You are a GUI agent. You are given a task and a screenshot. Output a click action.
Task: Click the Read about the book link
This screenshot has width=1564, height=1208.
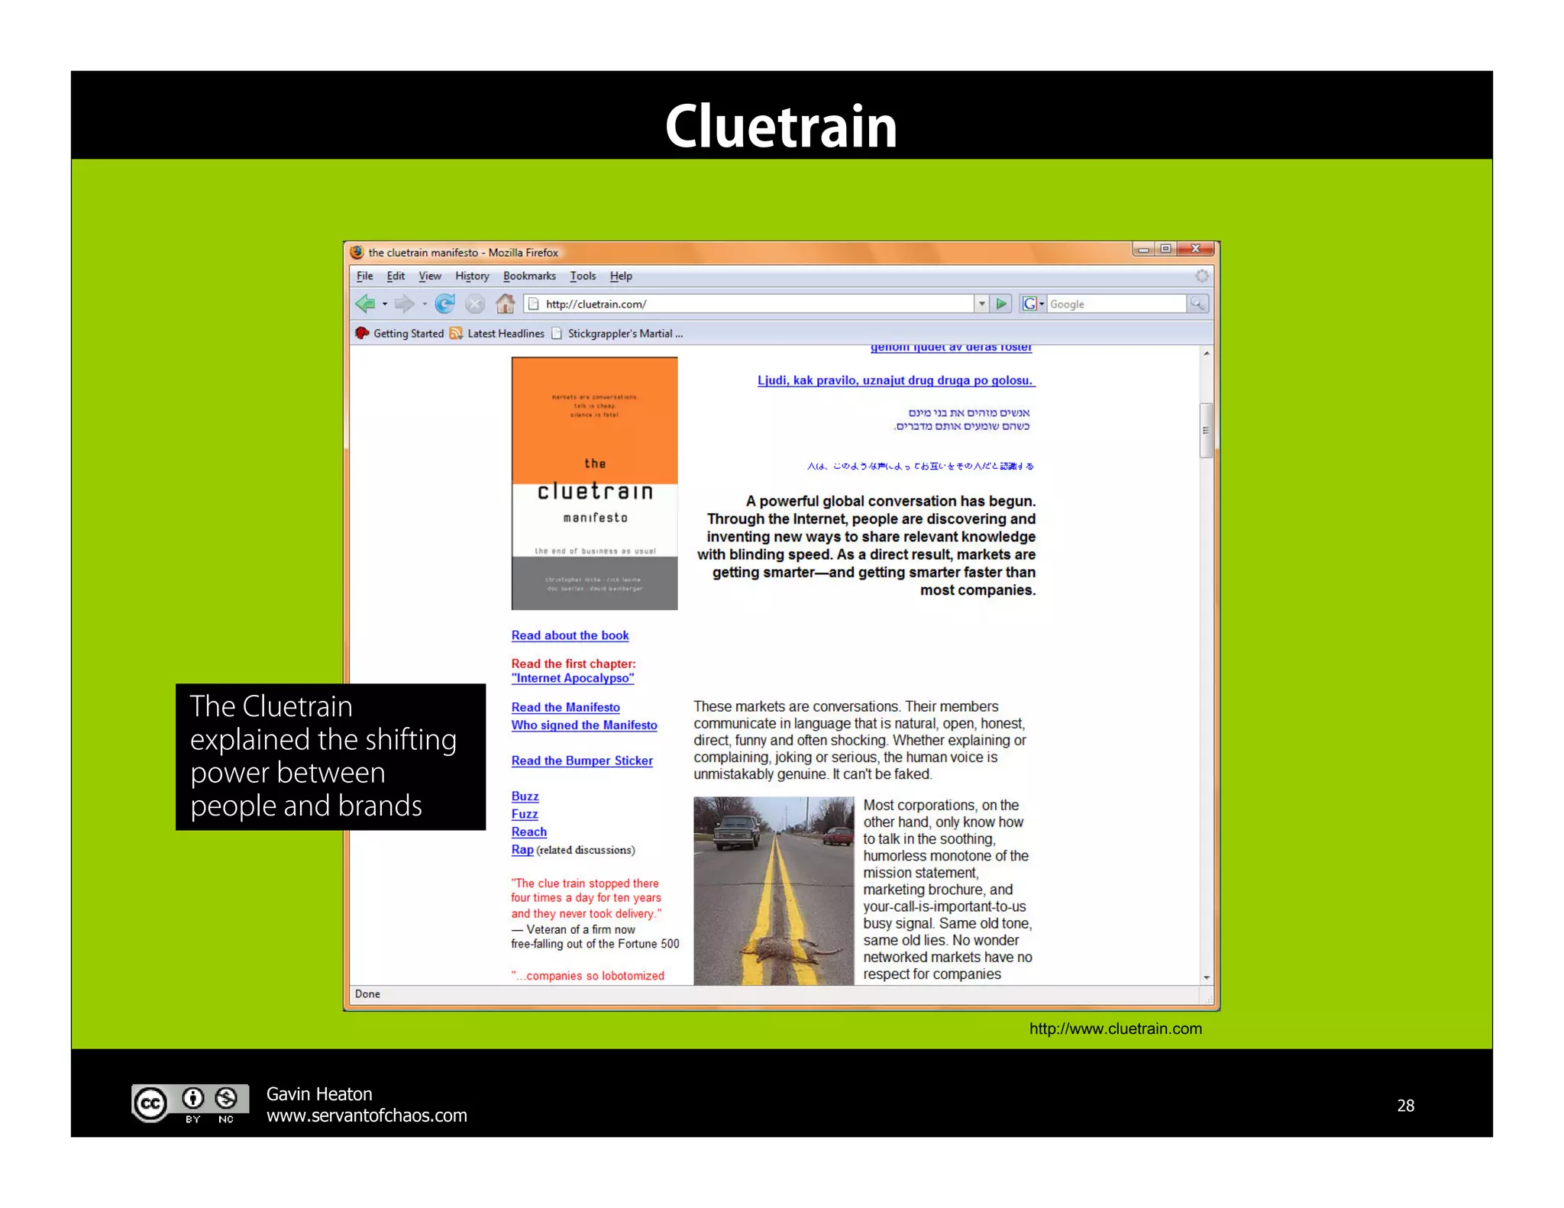(570, 635)
